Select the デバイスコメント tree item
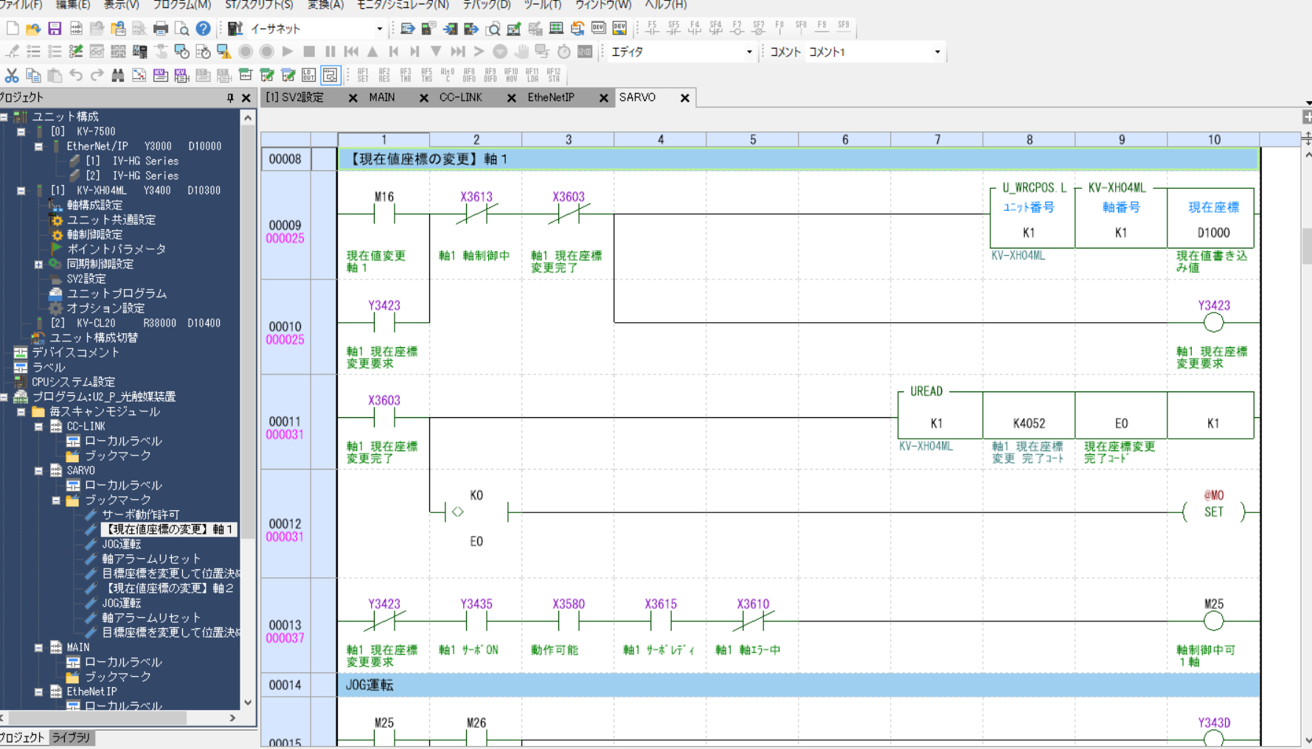Screen dimensions: 1312x749 75,352
